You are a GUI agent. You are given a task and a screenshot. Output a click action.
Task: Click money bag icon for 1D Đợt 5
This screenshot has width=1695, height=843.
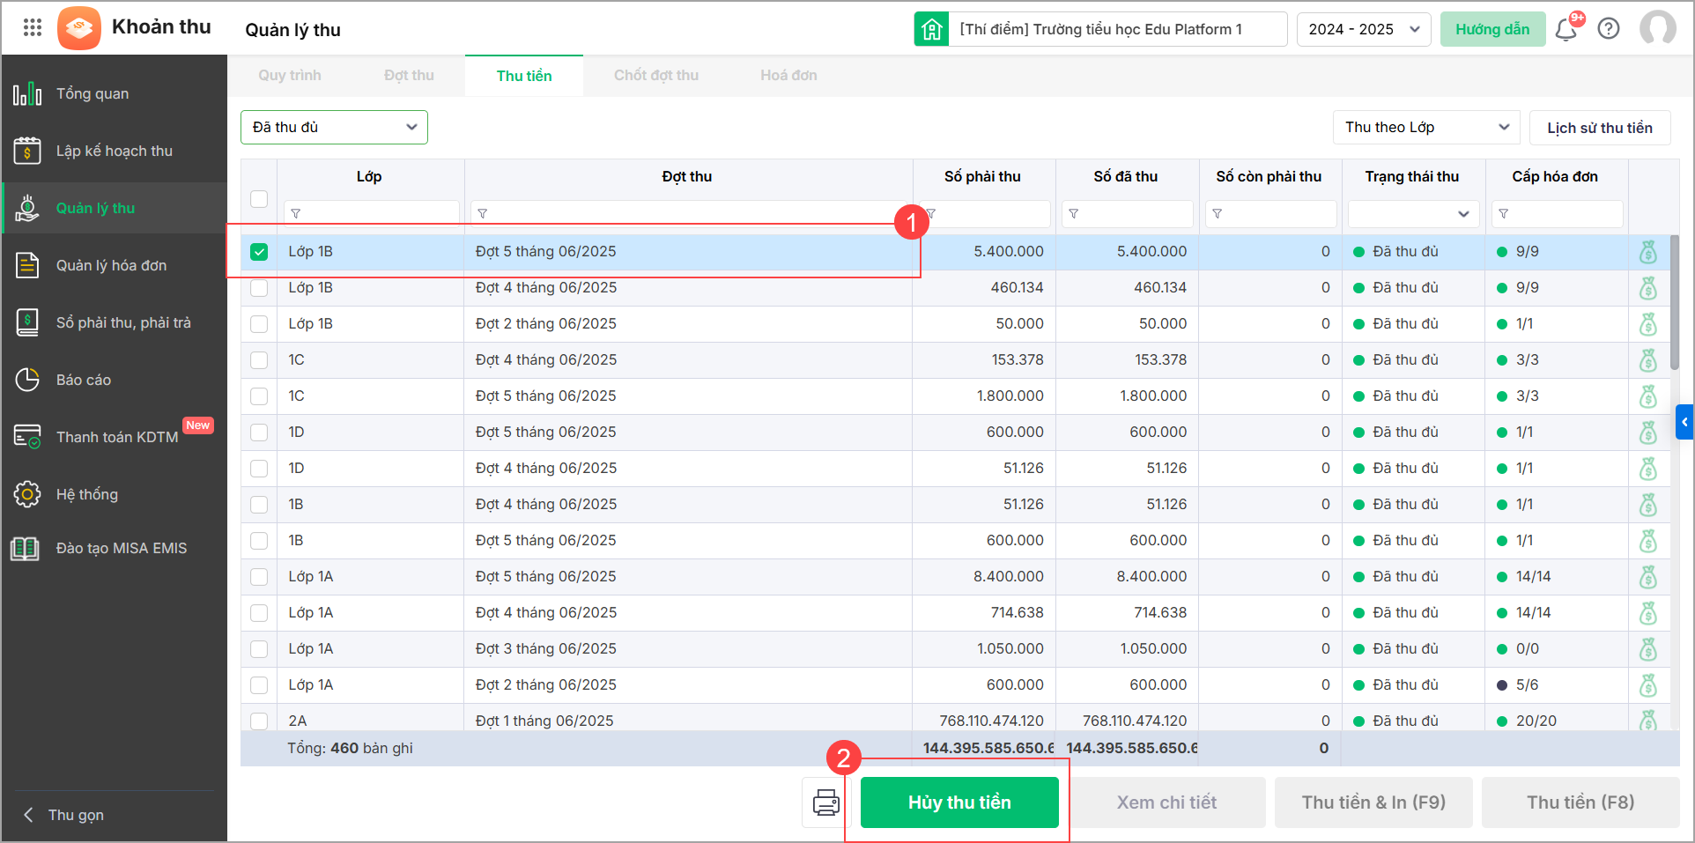1648,433
